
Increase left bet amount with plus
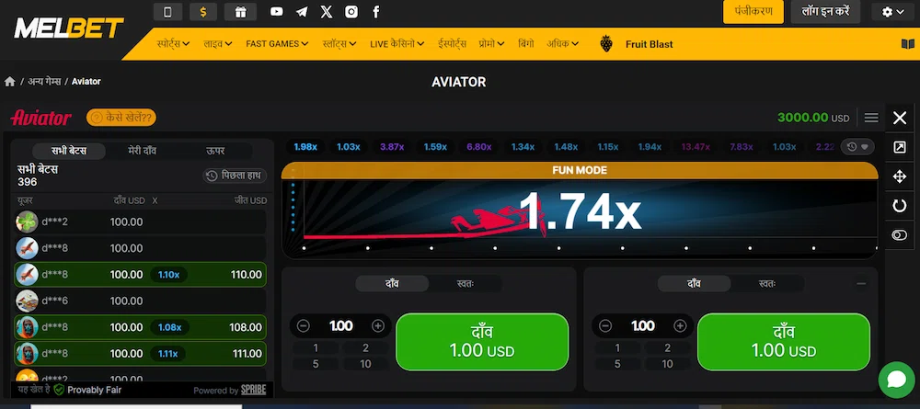(378, 325)
